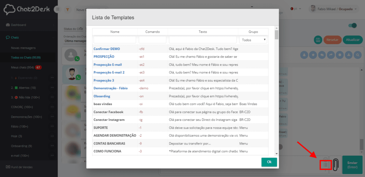Viewport: 365px width, 177px height.
Task: Click the download icon in chat toolbar
Action: 349,55
